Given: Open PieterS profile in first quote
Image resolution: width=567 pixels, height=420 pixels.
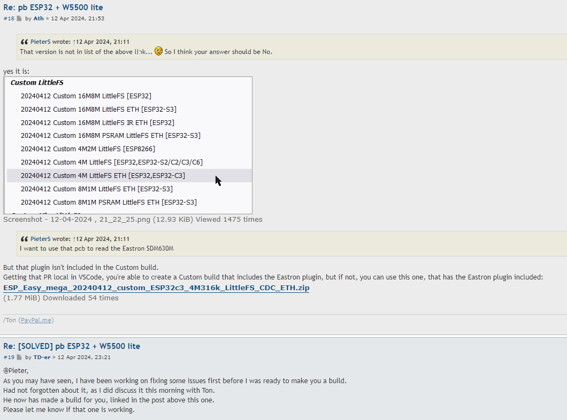Looking at the screenshot, I should coord(41,42).
